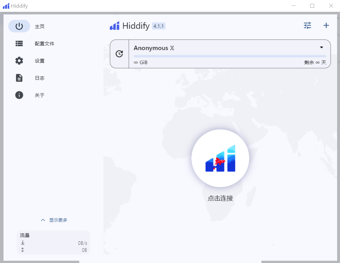Expand traffic stats with 显示更多
Image resolution: width=340 pixels, height=263 pixels.
click(x=54, y=220)
